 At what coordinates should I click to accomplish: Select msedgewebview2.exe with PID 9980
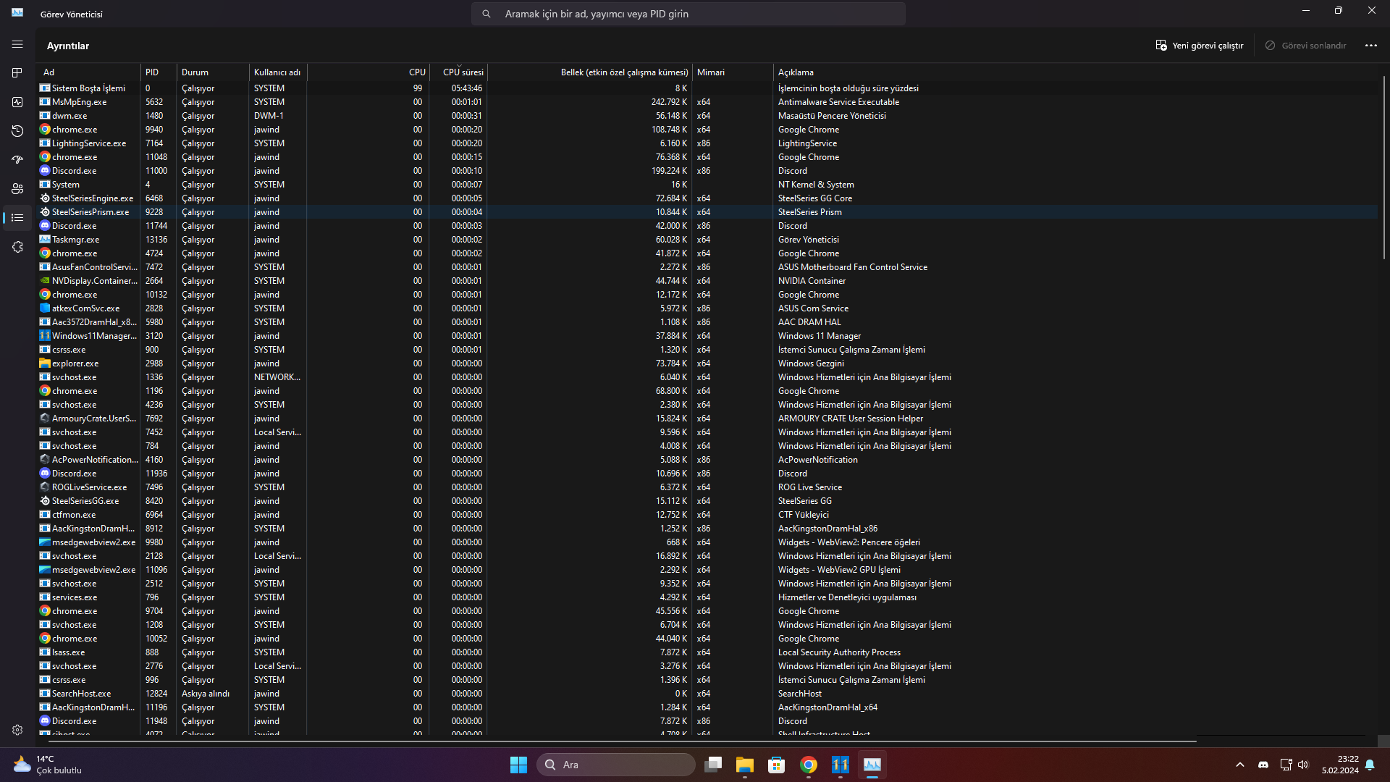707,542
